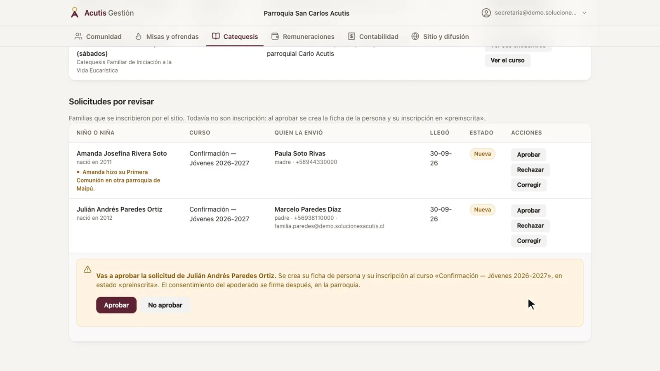Click the No aprobar button
The height and width of the screenshot is (371, 660).
165,305
